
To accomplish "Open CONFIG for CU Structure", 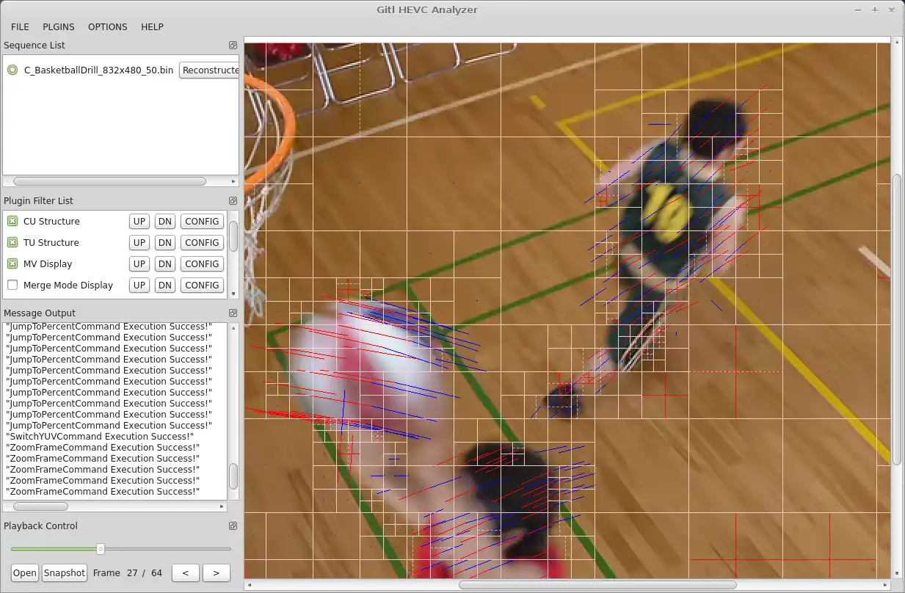I will [202, 222].
